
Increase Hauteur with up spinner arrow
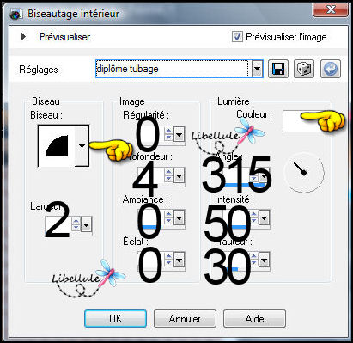(x=253, y=257)
